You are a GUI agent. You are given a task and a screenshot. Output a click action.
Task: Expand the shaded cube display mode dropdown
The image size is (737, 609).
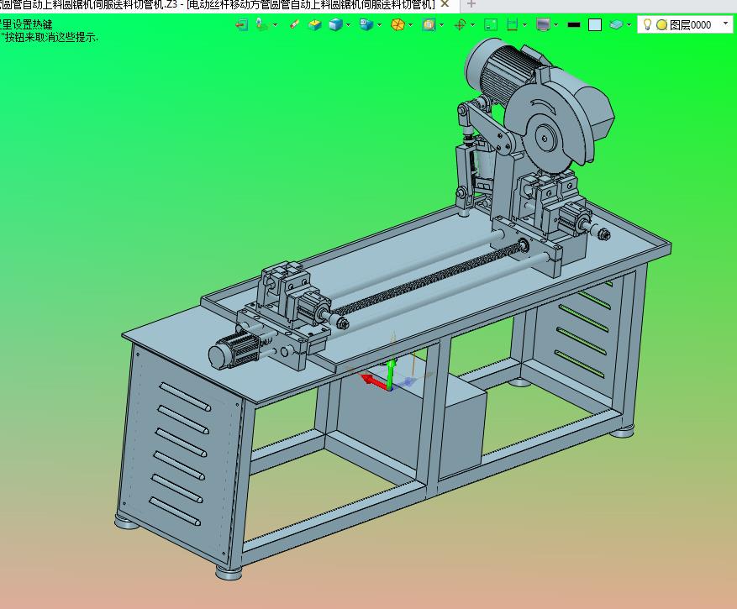click(x=348, y=25)
